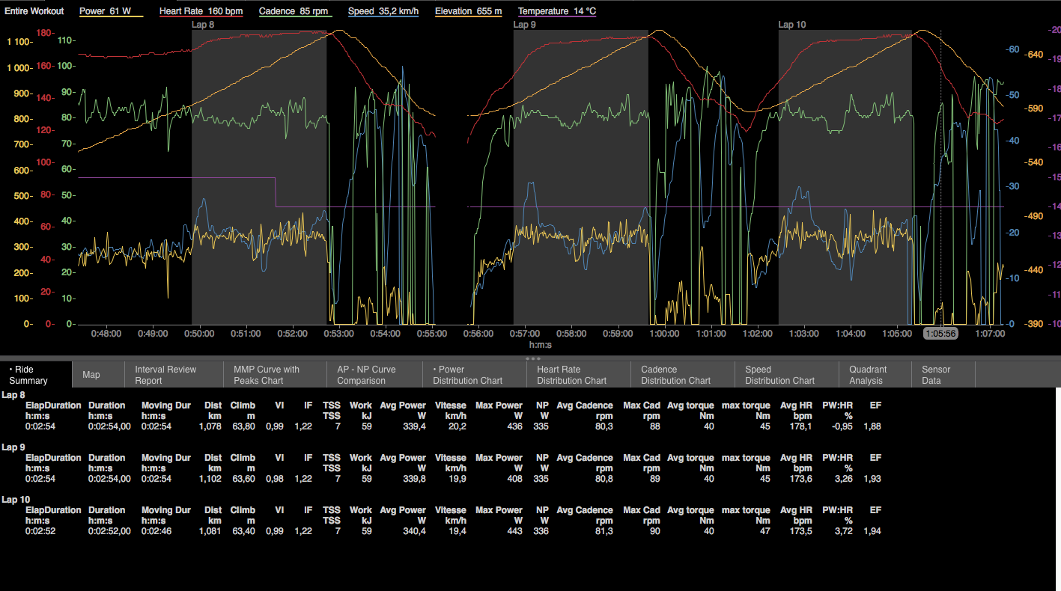Open MMP Curve with Peaks Chart tab
Image resolution: width=1061 pixels, height=591 pixels.
(267, 375)
